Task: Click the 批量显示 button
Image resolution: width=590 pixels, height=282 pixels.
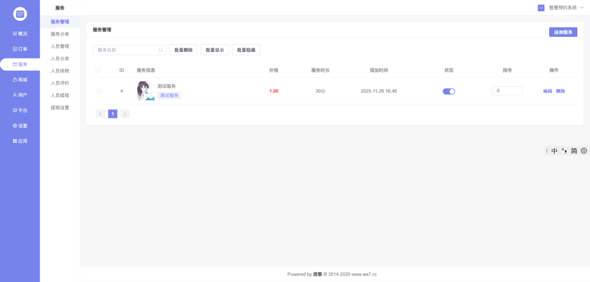Action: (215, 50)
